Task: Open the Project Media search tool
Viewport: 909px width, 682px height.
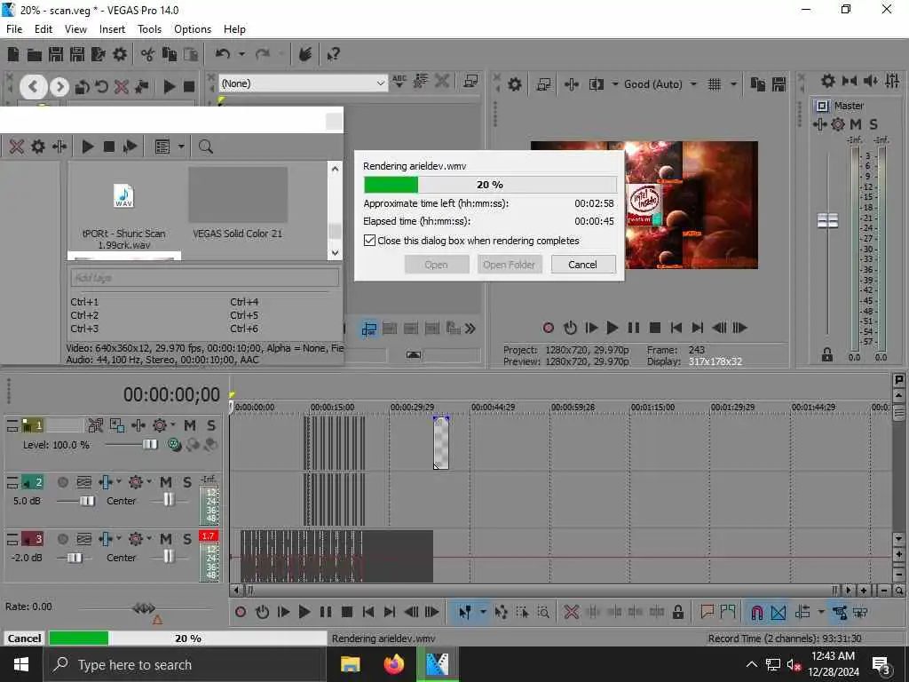Action: click(x=205, y=147)
